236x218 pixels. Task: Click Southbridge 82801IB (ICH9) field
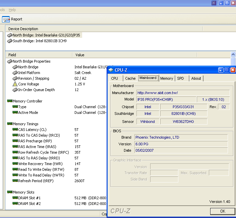[184, 114]
